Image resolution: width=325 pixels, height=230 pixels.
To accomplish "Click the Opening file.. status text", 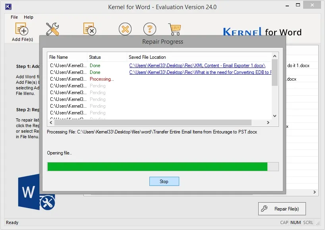I will click(59, 153).
